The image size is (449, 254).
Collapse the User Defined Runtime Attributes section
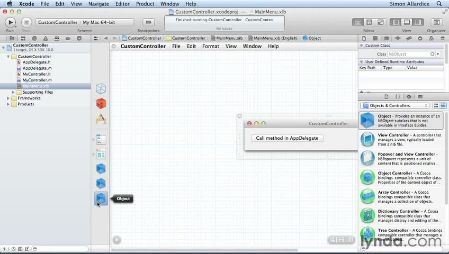point(362,62)
